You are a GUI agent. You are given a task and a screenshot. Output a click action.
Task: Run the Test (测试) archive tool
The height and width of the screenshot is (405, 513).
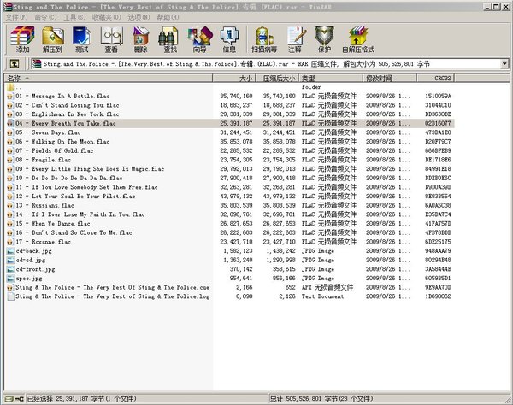pos(81,39)
